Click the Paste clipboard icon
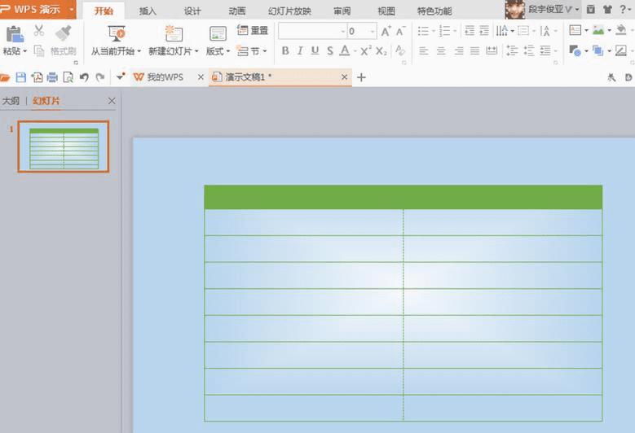 [x=15, y=34]
